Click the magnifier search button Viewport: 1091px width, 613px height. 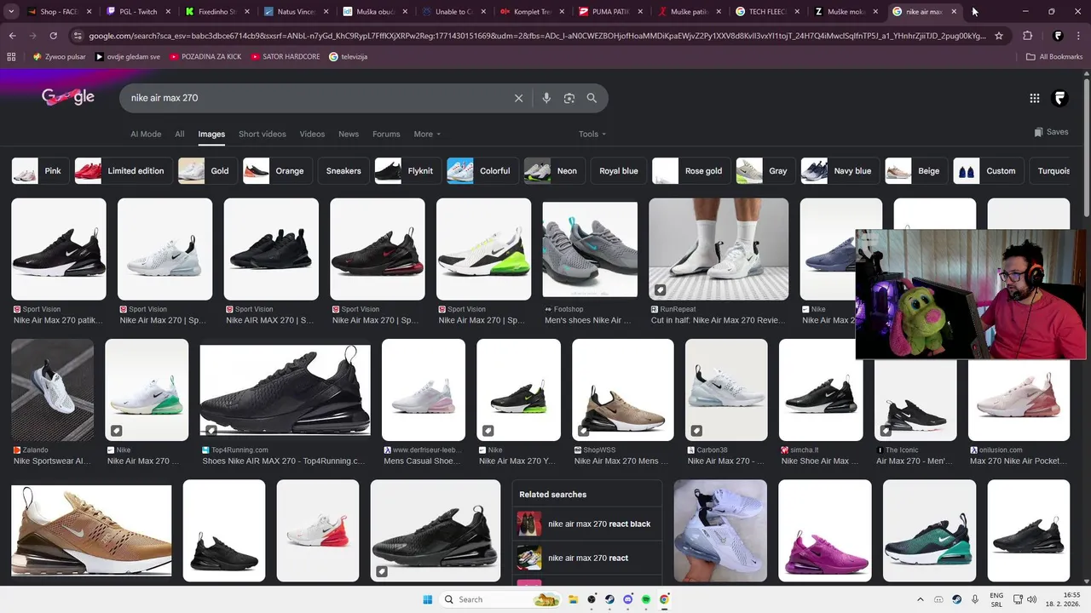(592, 98)
